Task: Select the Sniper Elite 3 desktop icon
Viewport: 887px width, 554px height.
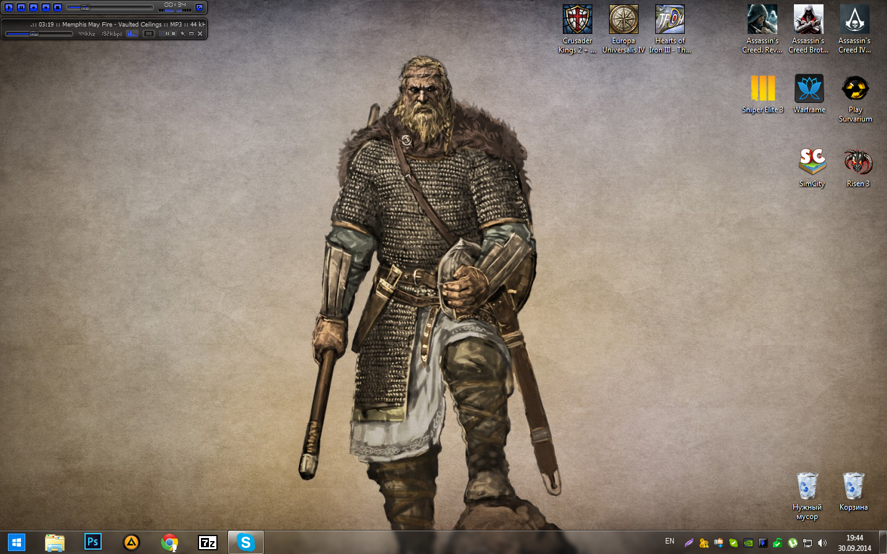Action: (x=762, y=94)
